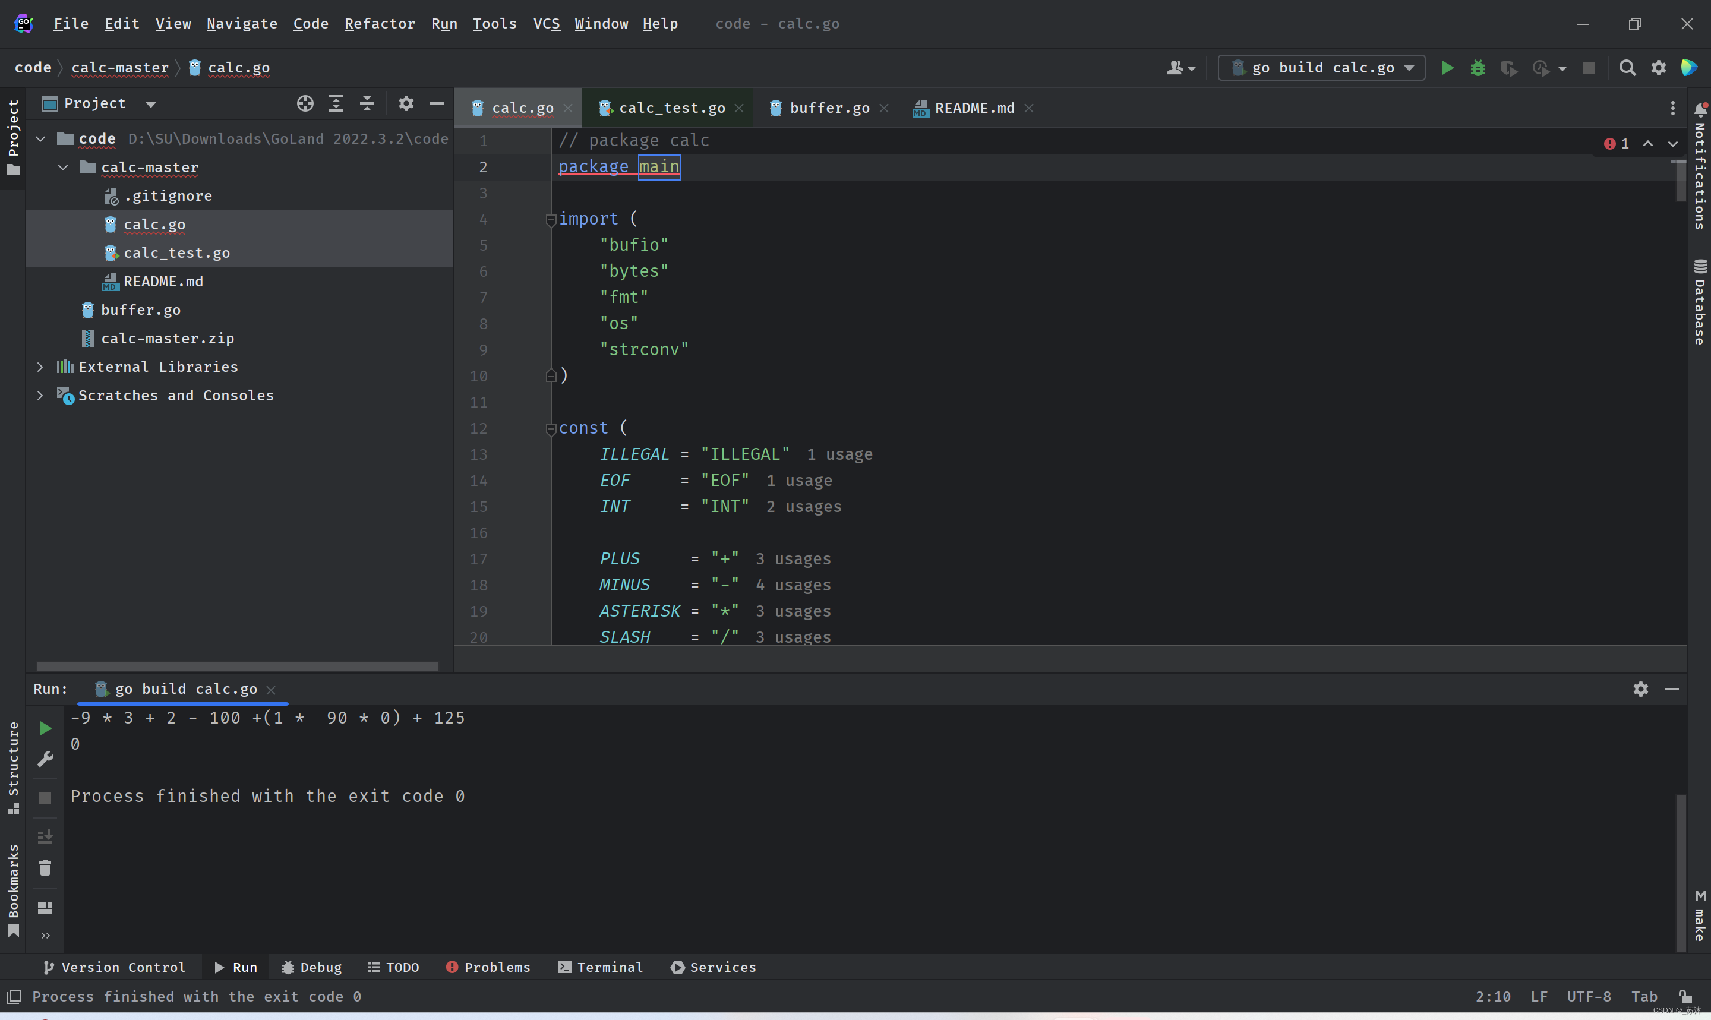Screen dimensions: 1711x1020
Task: Collapse the calc-master folder
Action: [62, 168]
